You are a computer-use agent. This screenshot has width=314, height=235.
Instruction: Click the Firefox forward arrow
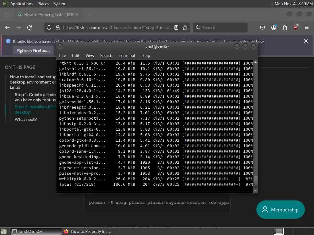click(x=18, y=28)
